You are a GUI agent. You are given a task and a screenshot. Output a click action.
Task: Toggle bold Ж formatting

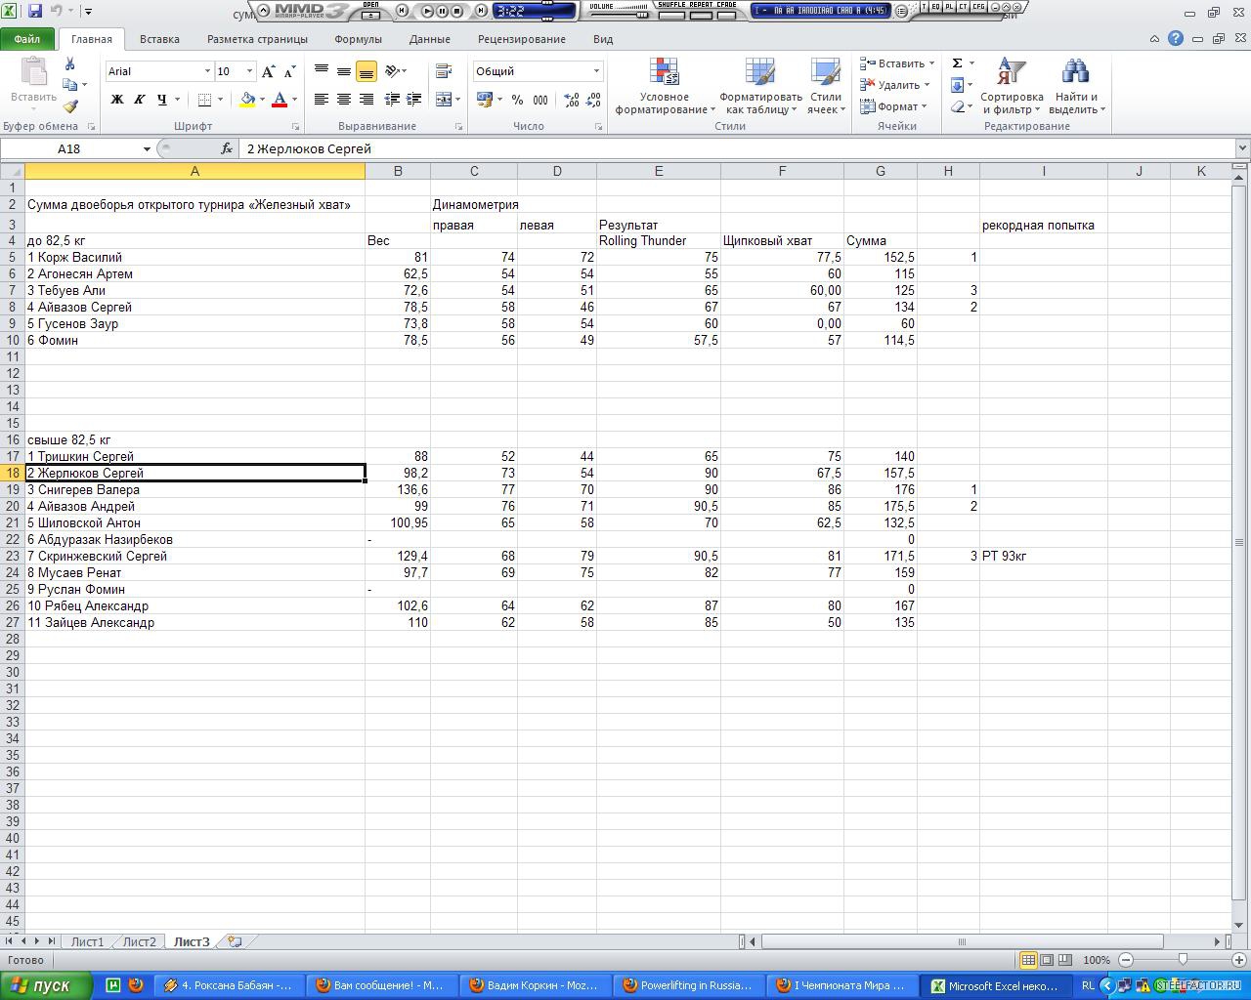click(x=117, y=100)
